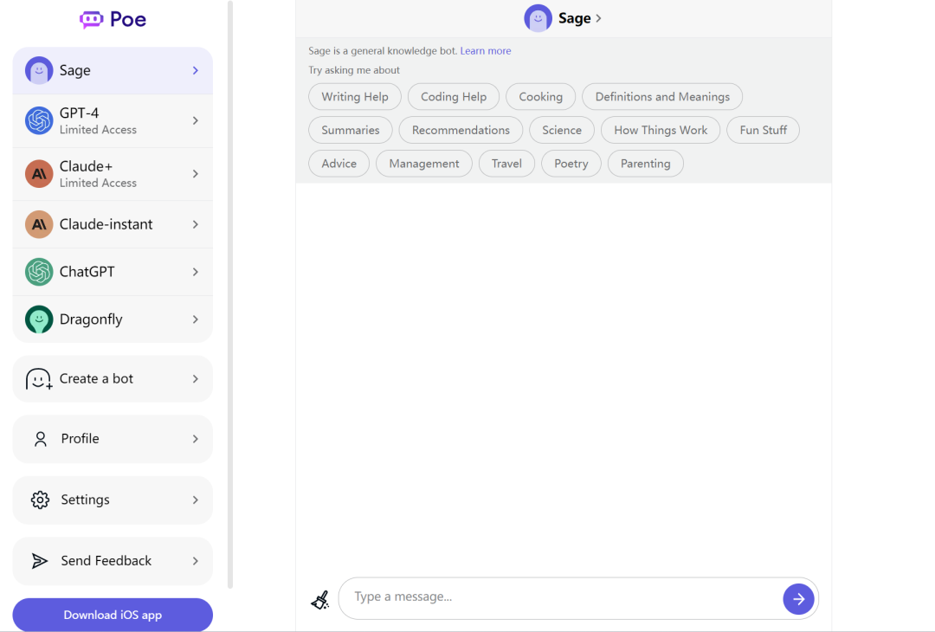
Task: Click the chevron next to Profile
Action: 196,439
